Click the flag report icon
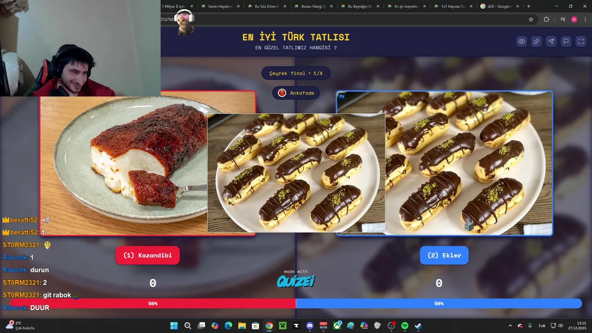 click(x=566, y=41)
